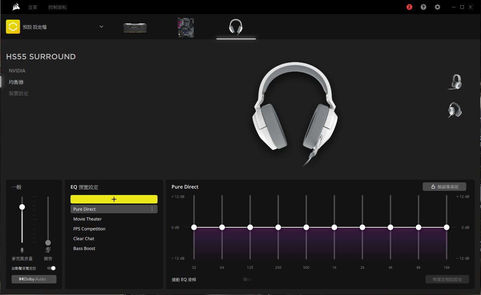This screenshot has height=295, width=481.
Task: Click the 2k EQ slider handle
Action: tap(362, 227)
